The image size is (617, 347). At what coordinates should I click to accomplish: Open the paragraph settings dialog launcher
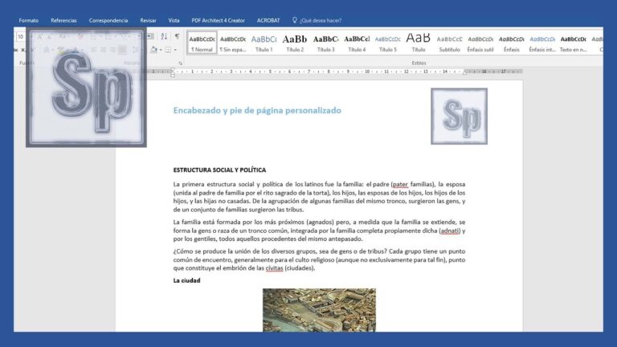pyautogui.click(x=181, y=63)
